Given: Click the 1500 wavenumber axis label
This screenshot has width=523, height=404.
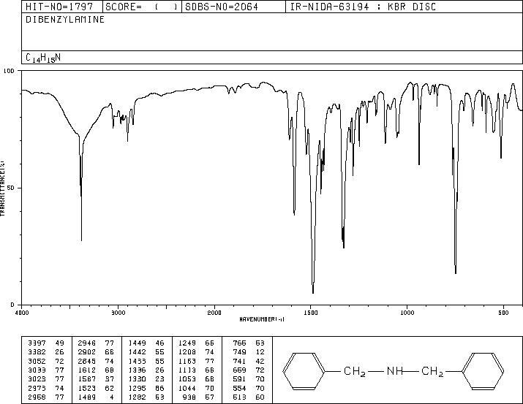Looking at the screenshot, I should 311,313.
